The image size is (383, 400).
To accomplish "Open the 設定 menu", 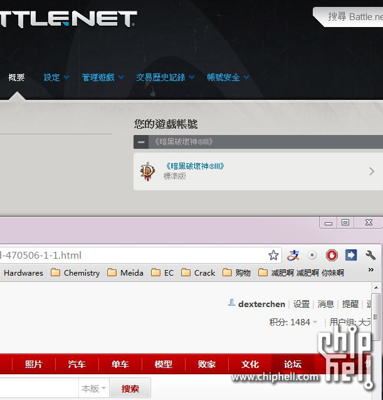I will point(52,77).
